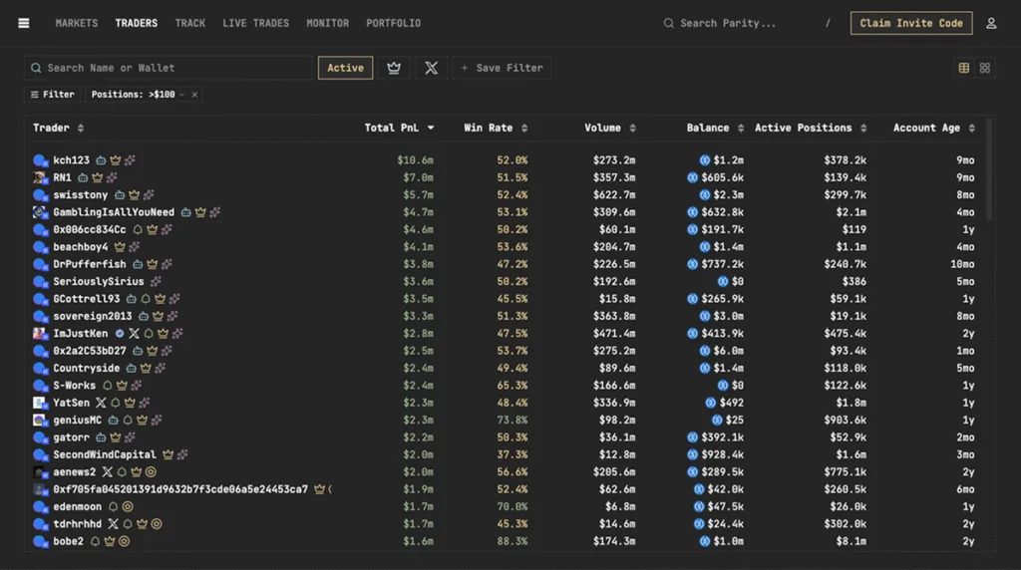Click the X (Twitter) filter icon
Viewport: 1021px width, 570px height.
(431, 68)
